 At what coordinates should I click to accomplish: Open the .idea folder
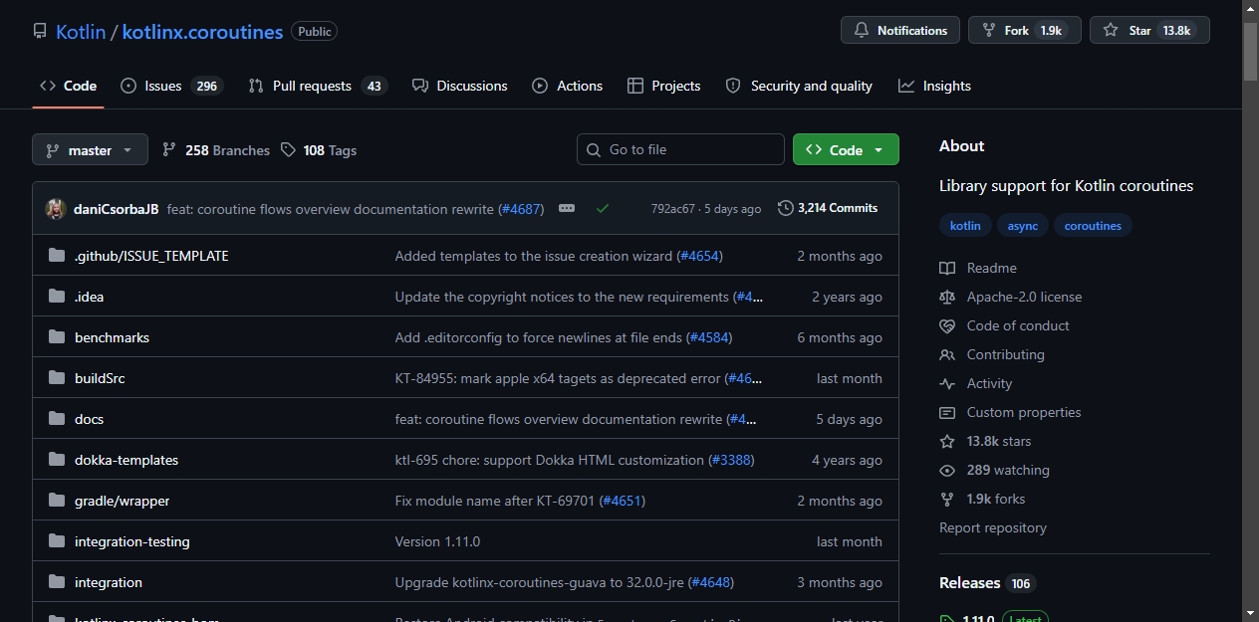tap(89, 297)
